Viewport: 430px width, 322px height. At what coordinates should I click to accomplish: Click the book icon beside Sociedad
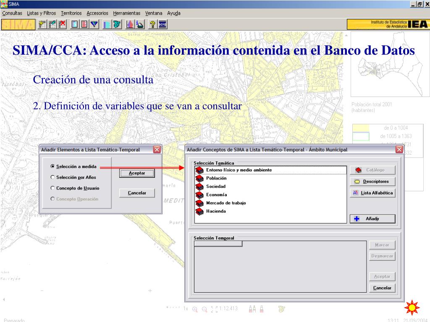click(199, 187)
